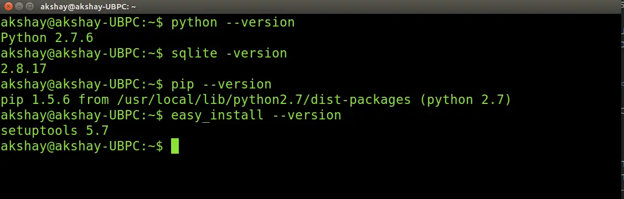
Task: Click the (python 2.7) text in pip output
Action: click(465, 99)
